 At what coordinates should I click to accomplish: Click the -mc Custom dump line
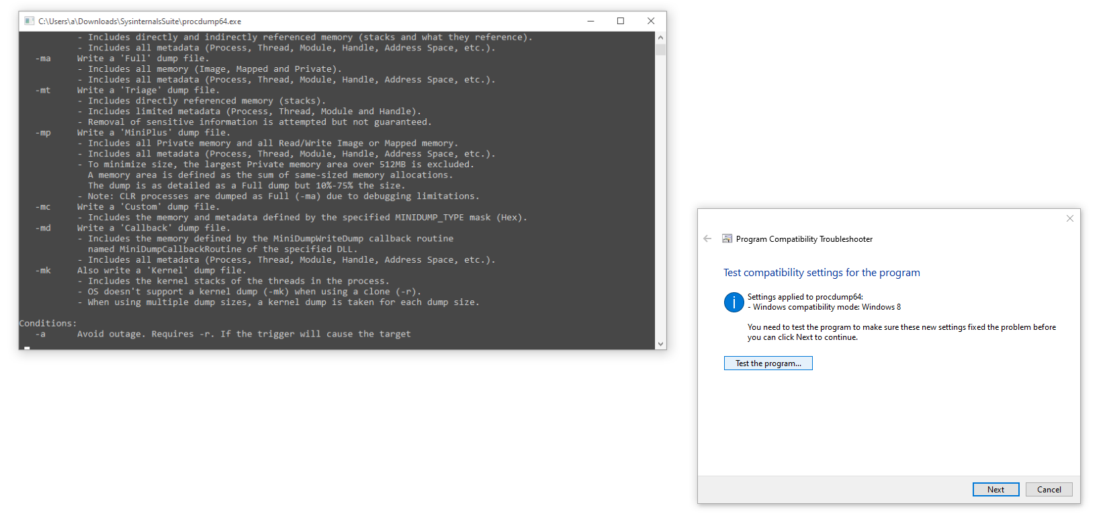tap(128, 207)
